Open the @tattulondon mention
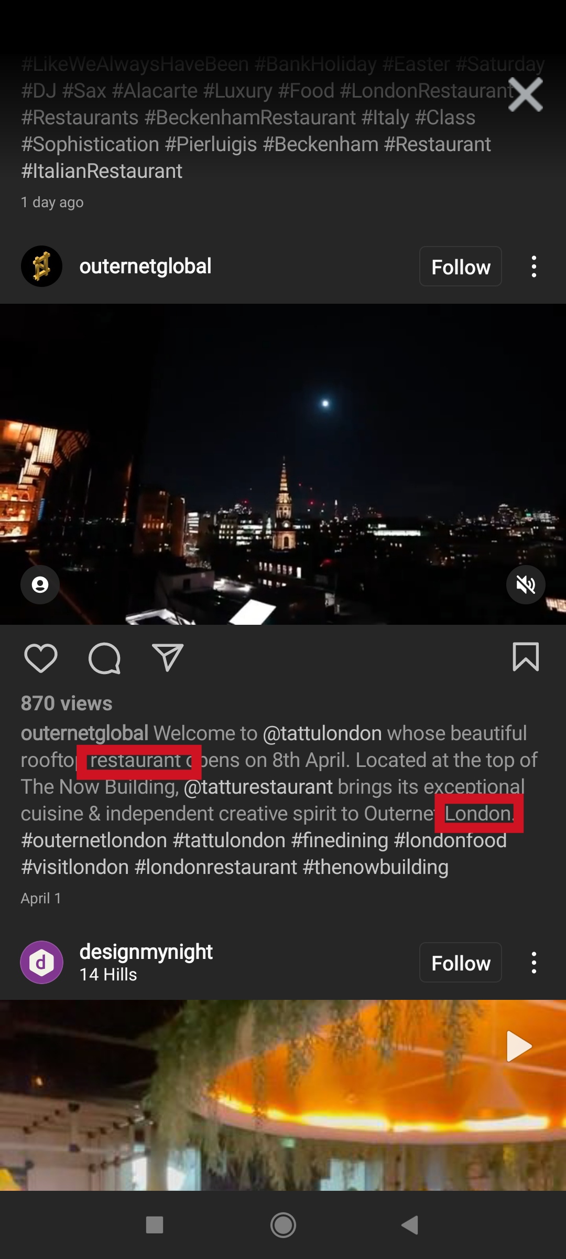Viewport: 566px width, 1259px height. click(x=323, y=733)
